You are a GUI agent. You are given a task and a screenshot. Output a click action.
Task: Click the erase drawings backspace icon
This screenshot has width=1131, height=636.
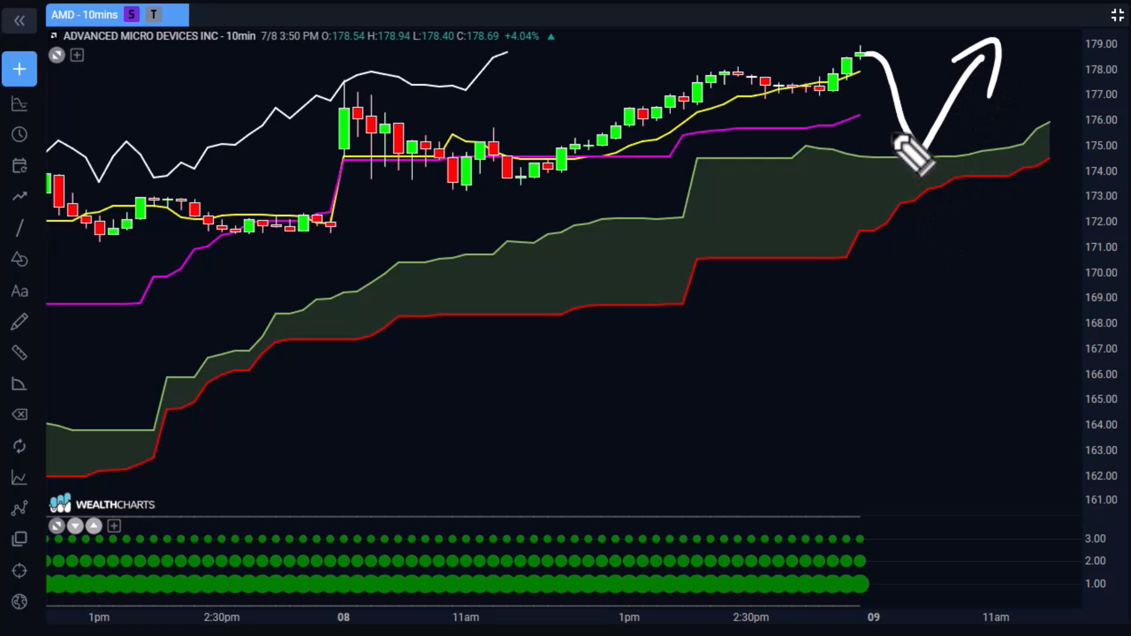point(19,415)
